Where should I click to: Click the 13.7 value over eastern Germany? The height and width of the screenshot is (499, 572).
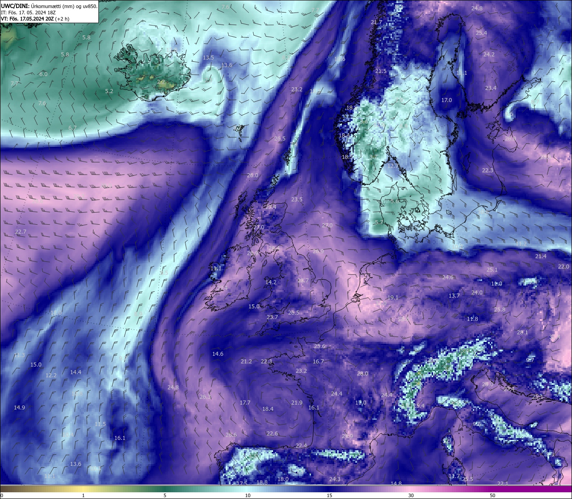[x=454, y=296]
